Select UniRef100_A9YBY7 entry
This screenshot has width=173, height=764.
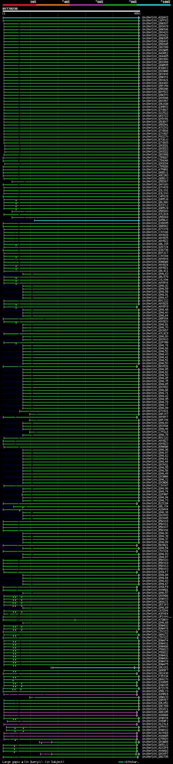coord(155,417)
